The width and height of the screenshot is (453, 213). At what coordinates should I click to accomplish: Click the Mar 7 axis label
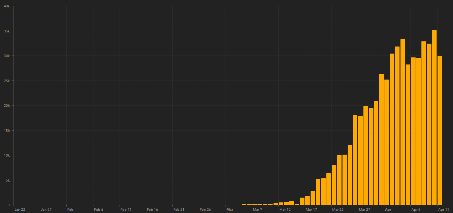[258, 209]
